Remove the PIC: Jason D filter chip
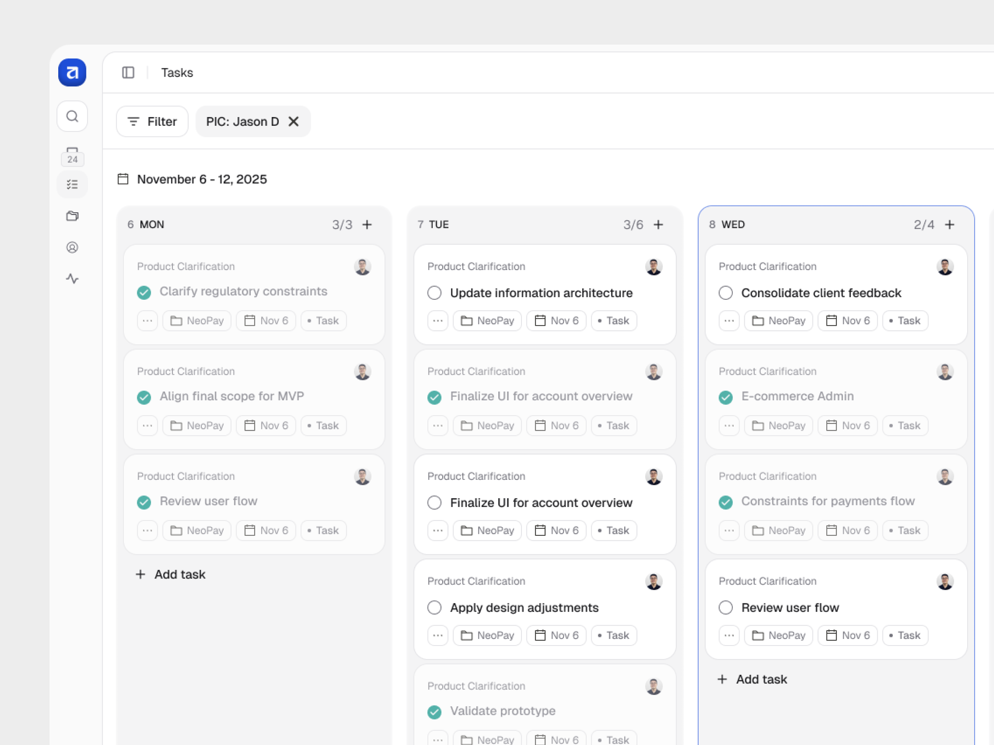994x745 pixels. (x=293, y=122)
